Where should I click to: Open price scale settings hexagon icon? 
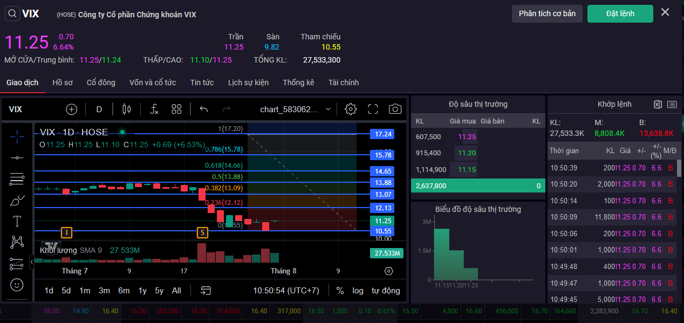(389, 271)
